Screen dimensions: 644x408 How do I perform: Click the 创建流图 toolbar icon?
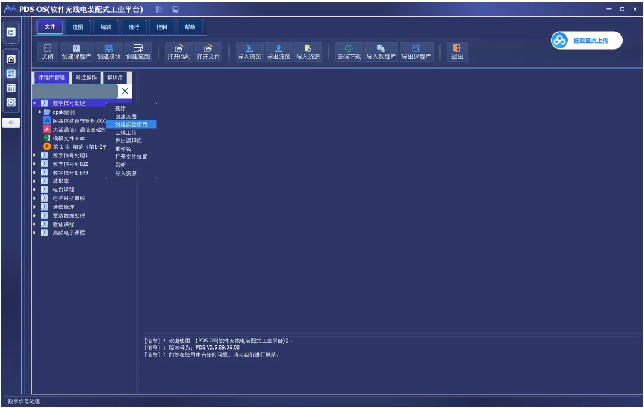[x=138, y=52]
